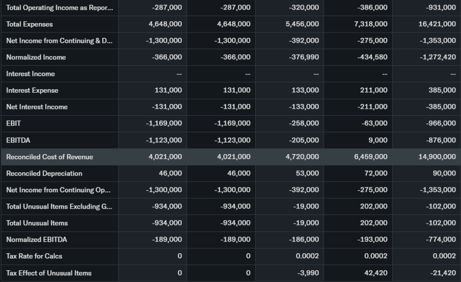The width and height of the screenshot is (461, 282).
Task: Select the -63,000 EBIT cell
Action: tap(375, 123)
